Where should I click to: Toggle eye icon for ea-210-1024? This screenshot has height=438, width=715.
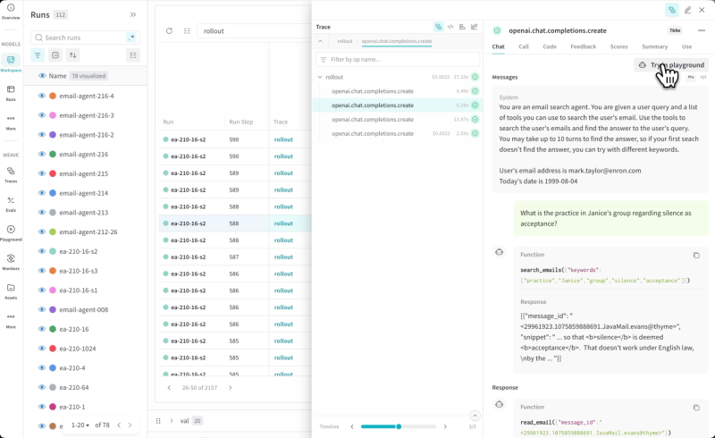(41, 348)
